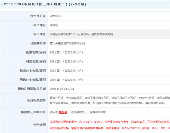Click the 批准住宅套数/面积 label
Screen dimensions: 170x133
(33, 71)
